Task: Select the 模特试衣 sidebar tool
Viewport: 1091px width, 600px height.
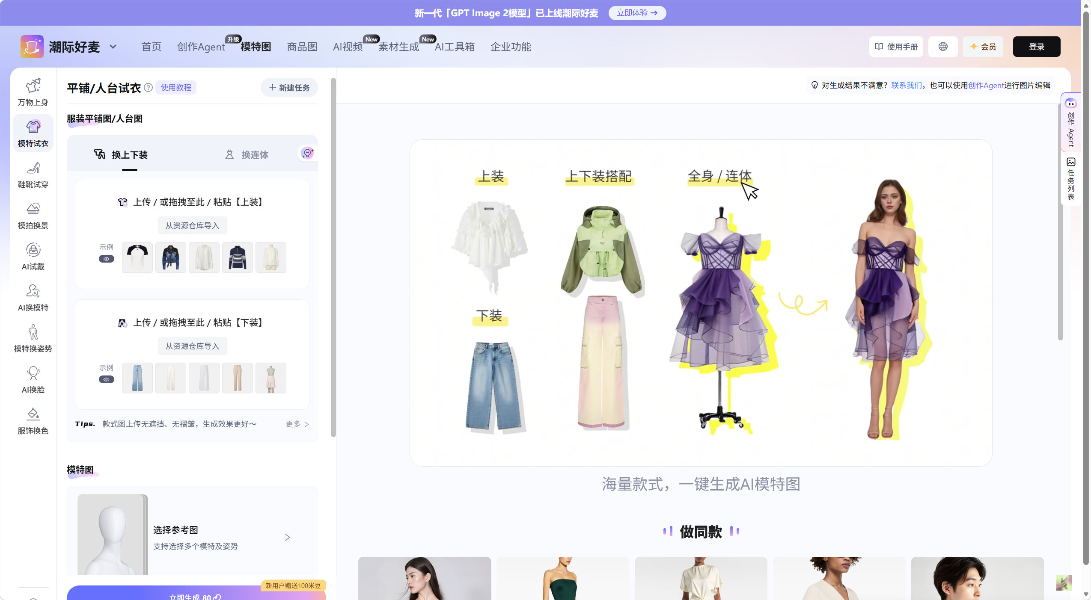Action: (33, 133)
